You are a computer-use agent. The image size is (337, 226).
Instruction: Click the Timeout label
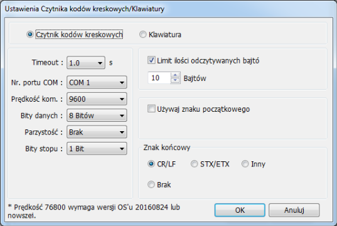[x=48, y=63]
